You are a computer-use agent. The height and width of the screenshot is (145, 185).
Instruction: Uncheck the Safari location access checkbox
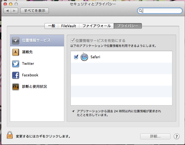pyautogui.click(x=76, y=57)
